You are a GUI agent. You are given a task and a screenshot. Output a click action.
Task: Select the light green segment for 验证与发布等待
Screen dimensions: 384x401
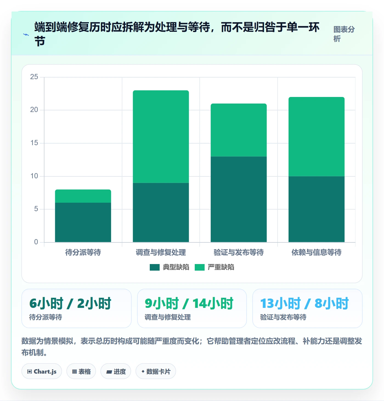(239, 130)
